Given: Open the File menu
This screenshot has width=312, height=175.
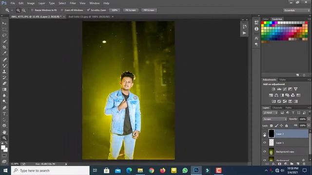Looking at the screenshot, I should 13,3.
